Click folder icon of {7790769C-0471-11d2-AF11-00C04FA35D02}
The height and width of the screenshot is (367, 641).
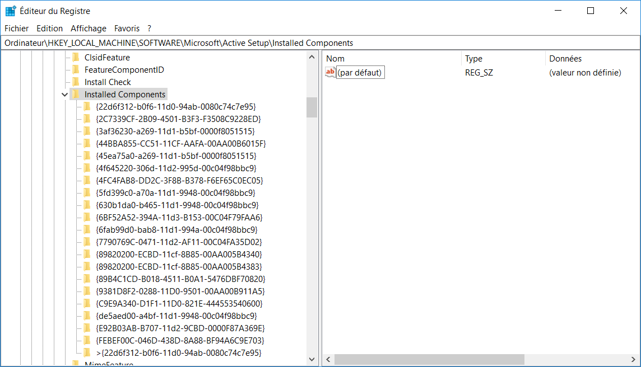coord(87,242)
